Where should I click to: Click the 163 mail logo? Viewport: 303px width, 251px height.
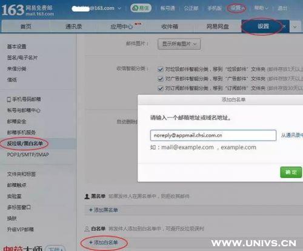(28, 10)
